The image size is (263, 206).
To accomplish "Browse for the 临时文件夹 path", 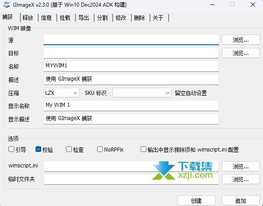I will coord(241,179).
